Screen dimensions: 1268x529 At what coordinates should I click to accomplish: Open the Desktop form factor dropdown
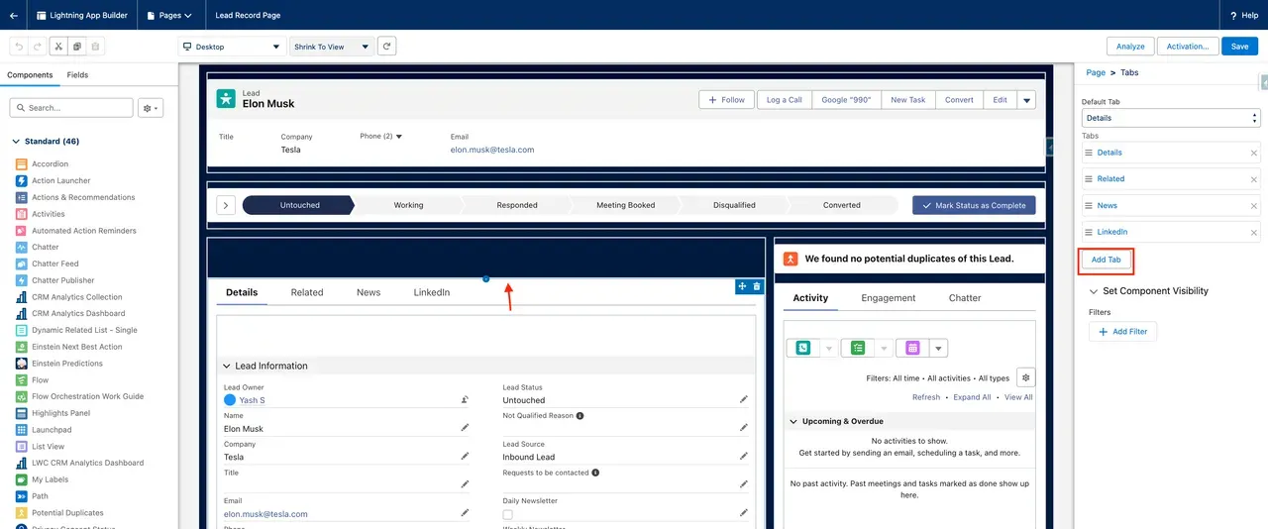click(x=232, y=47)
